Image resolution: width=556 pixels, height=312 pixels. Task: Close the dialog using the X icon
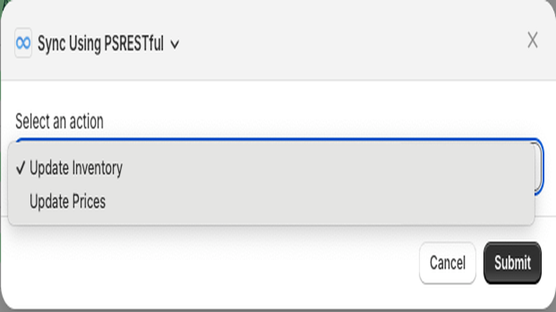pyautogui.click(x=532, y=40)
